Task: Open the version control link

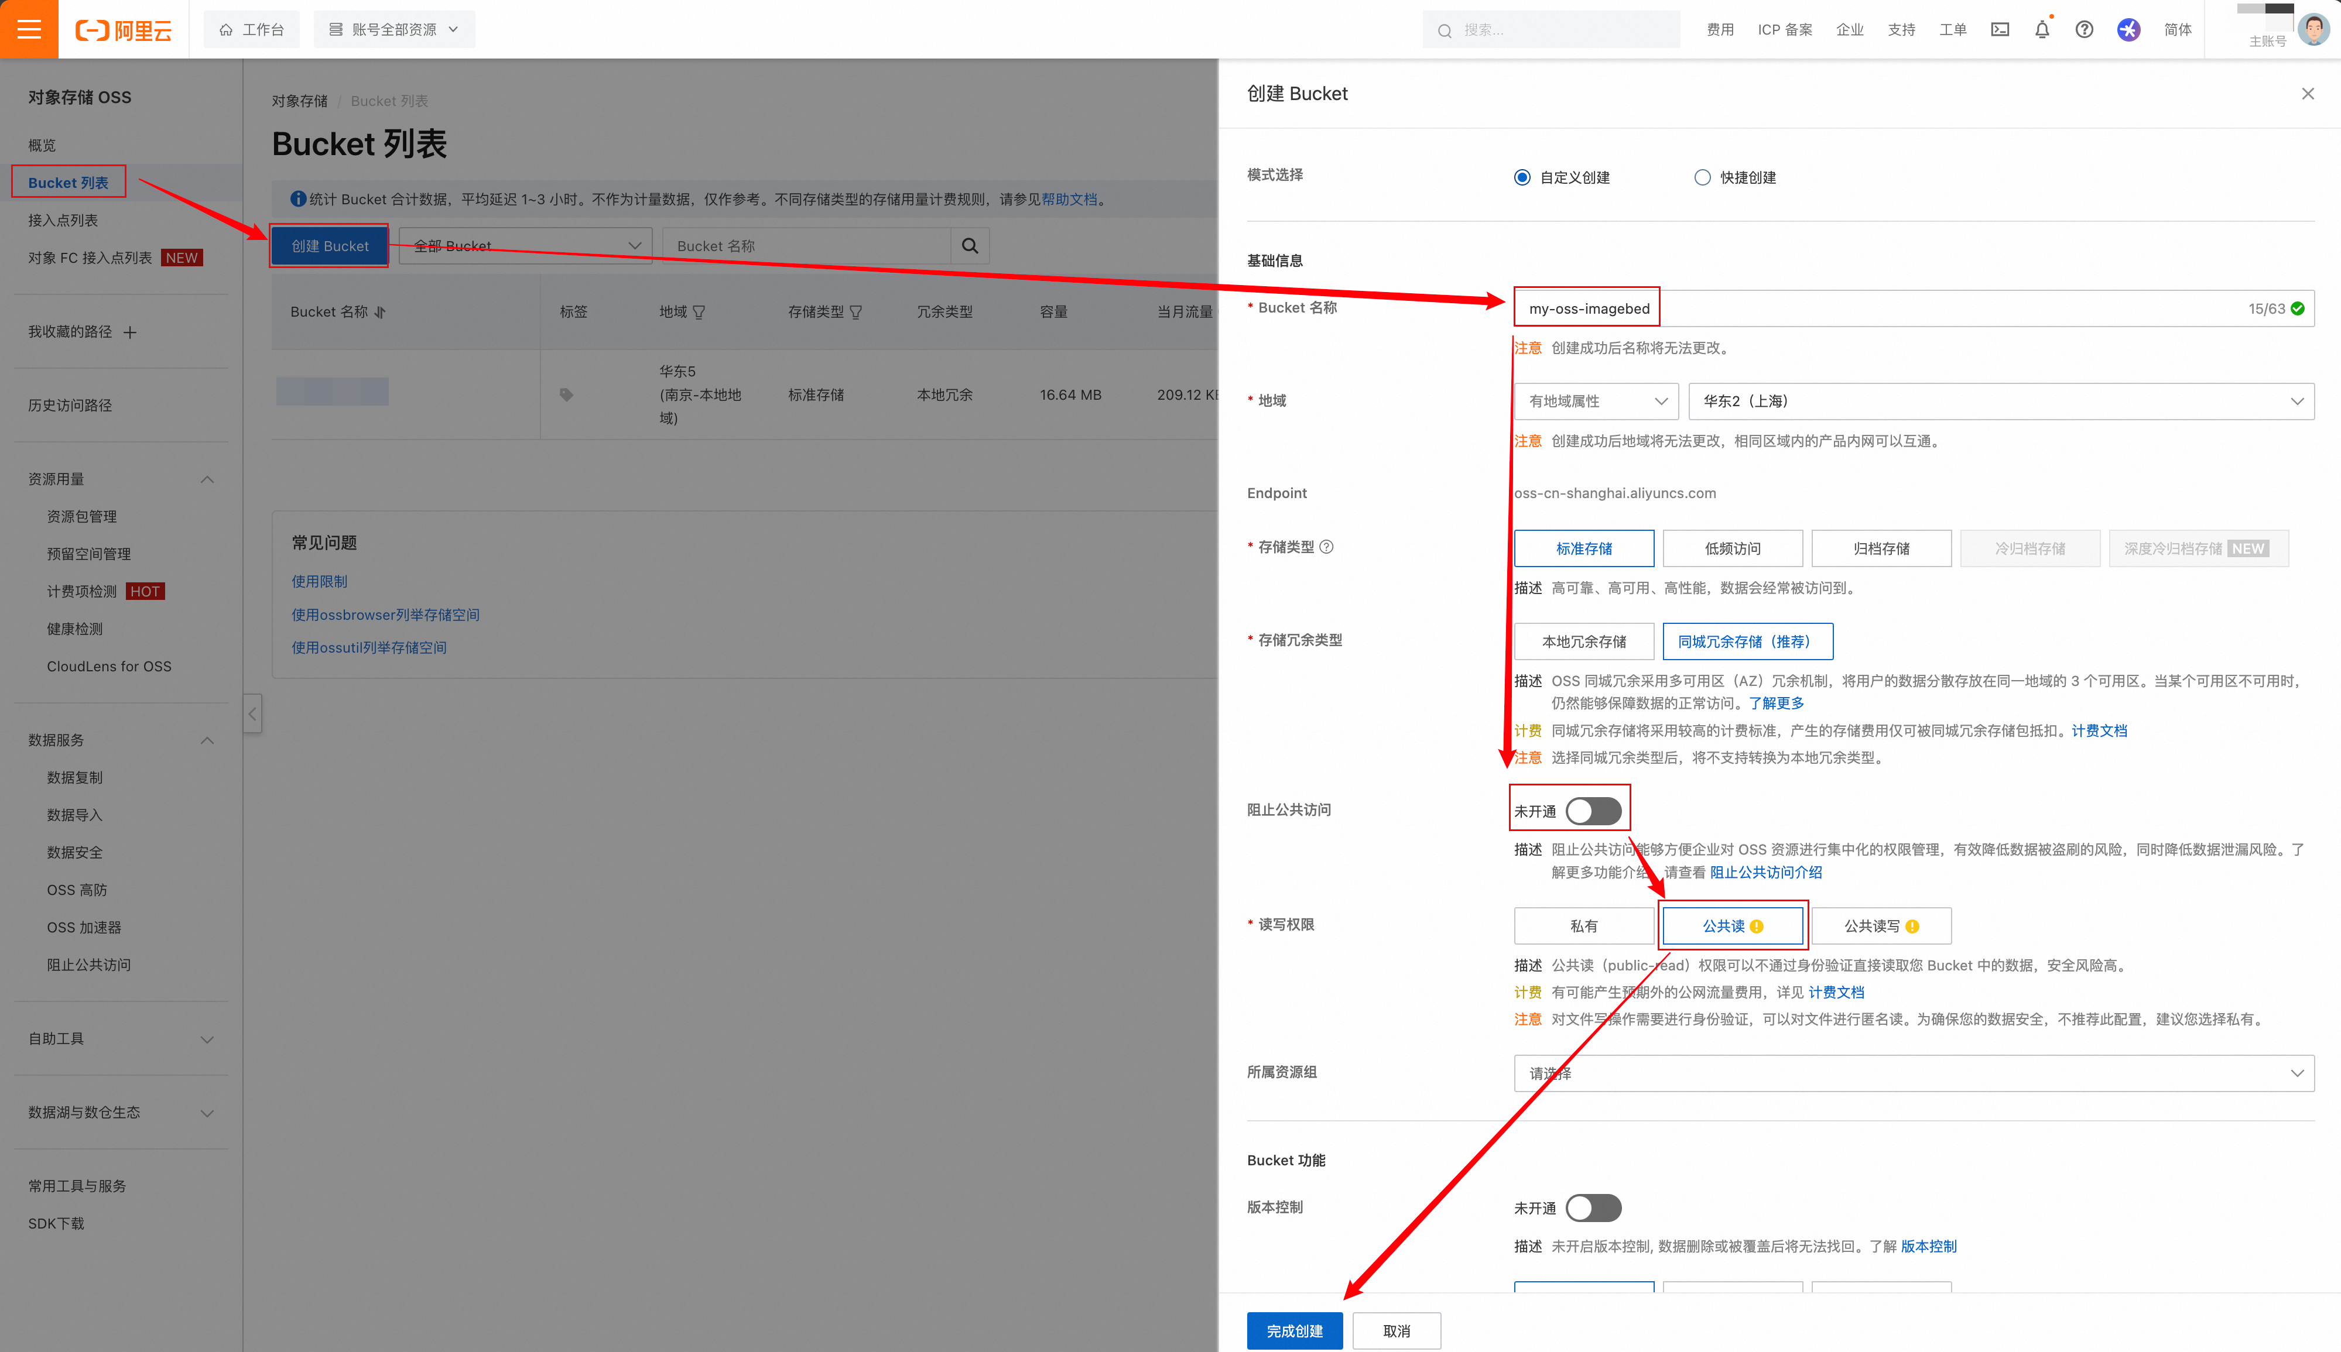Action: 1929,1246
